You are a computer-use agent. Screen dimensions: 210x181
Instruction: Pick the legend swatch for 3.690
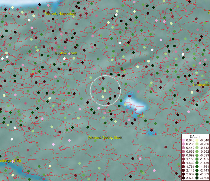pyautogui.click(x=183, y=178)
